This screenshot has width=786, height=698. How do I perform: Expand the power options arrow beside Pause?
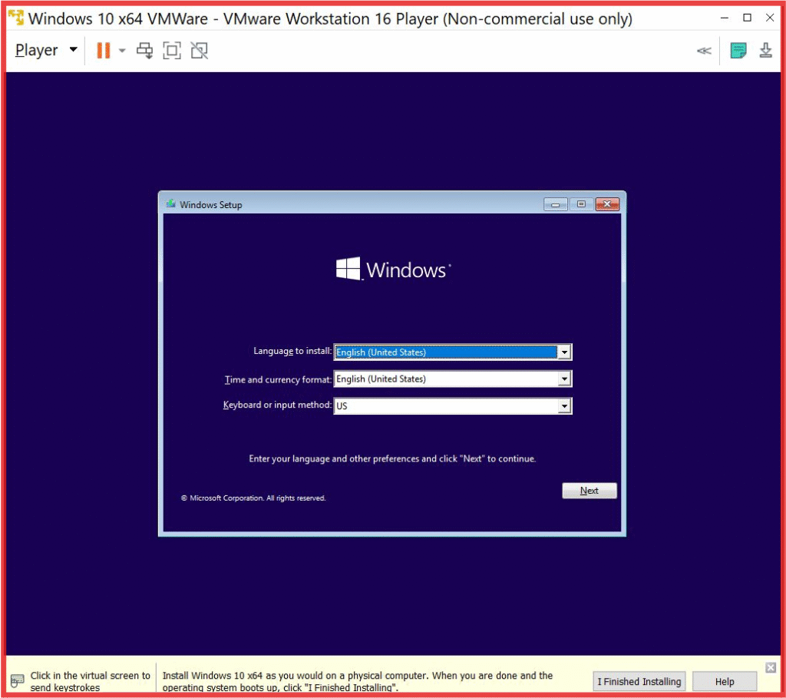coord(122,51)
